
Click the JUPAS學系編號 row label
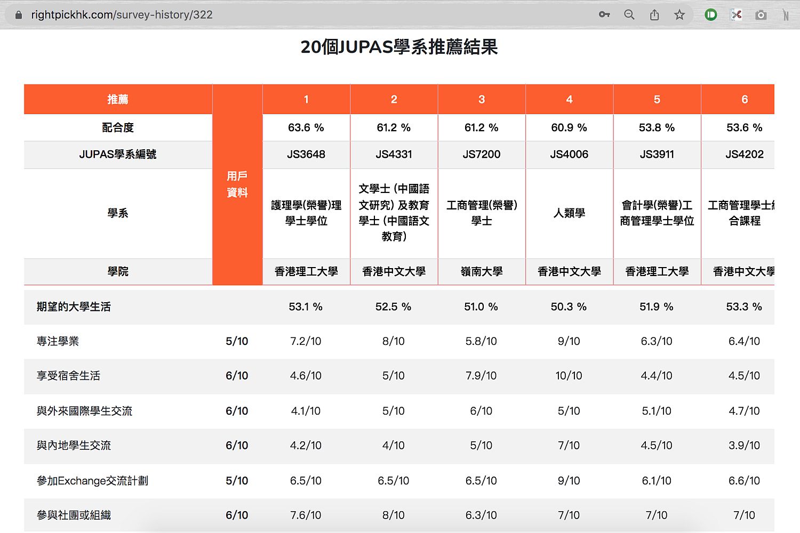pyautogui.click(x=118, y=155)
